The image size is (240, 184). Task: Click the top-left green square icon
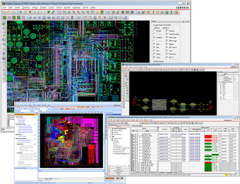tap(4, 17)
